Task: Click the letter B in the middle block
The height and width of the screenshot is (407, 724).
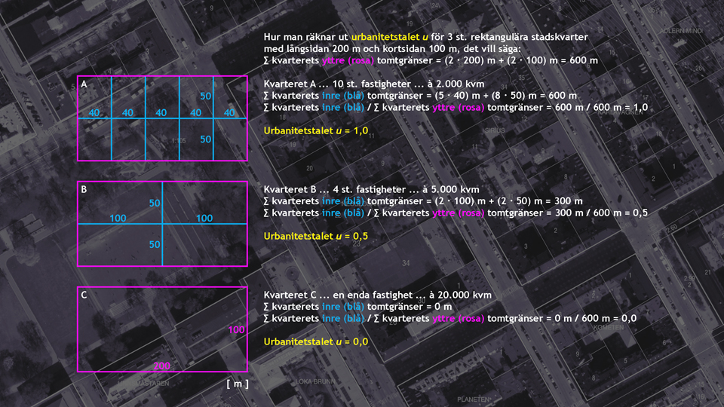Action: click(84, 190)
